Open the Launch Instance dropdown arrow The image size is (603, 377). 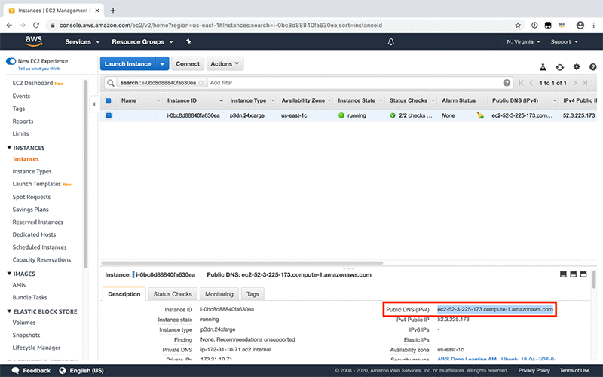162,64
